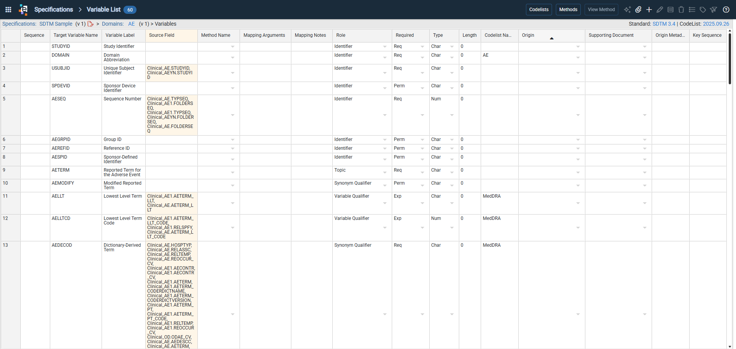Select the AELLTCD variable name cell

click(x=76, y=228)
